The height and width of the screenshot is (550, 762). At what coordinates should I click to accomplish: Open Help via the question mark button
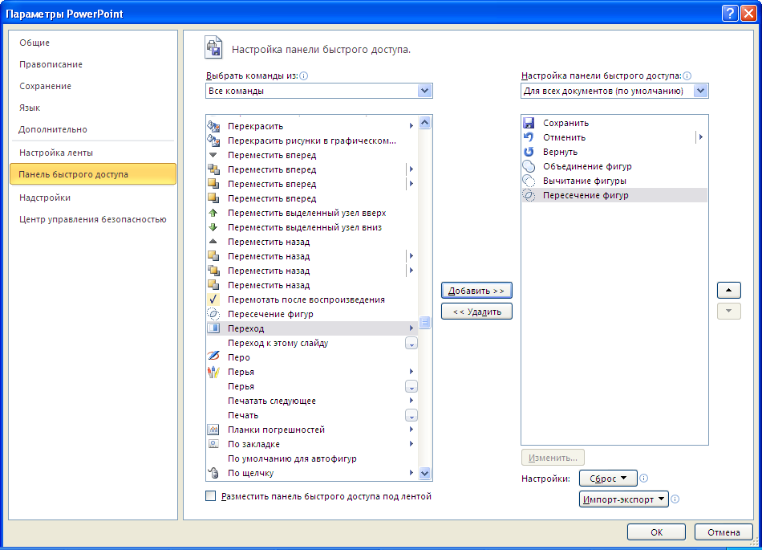(730, 14)
